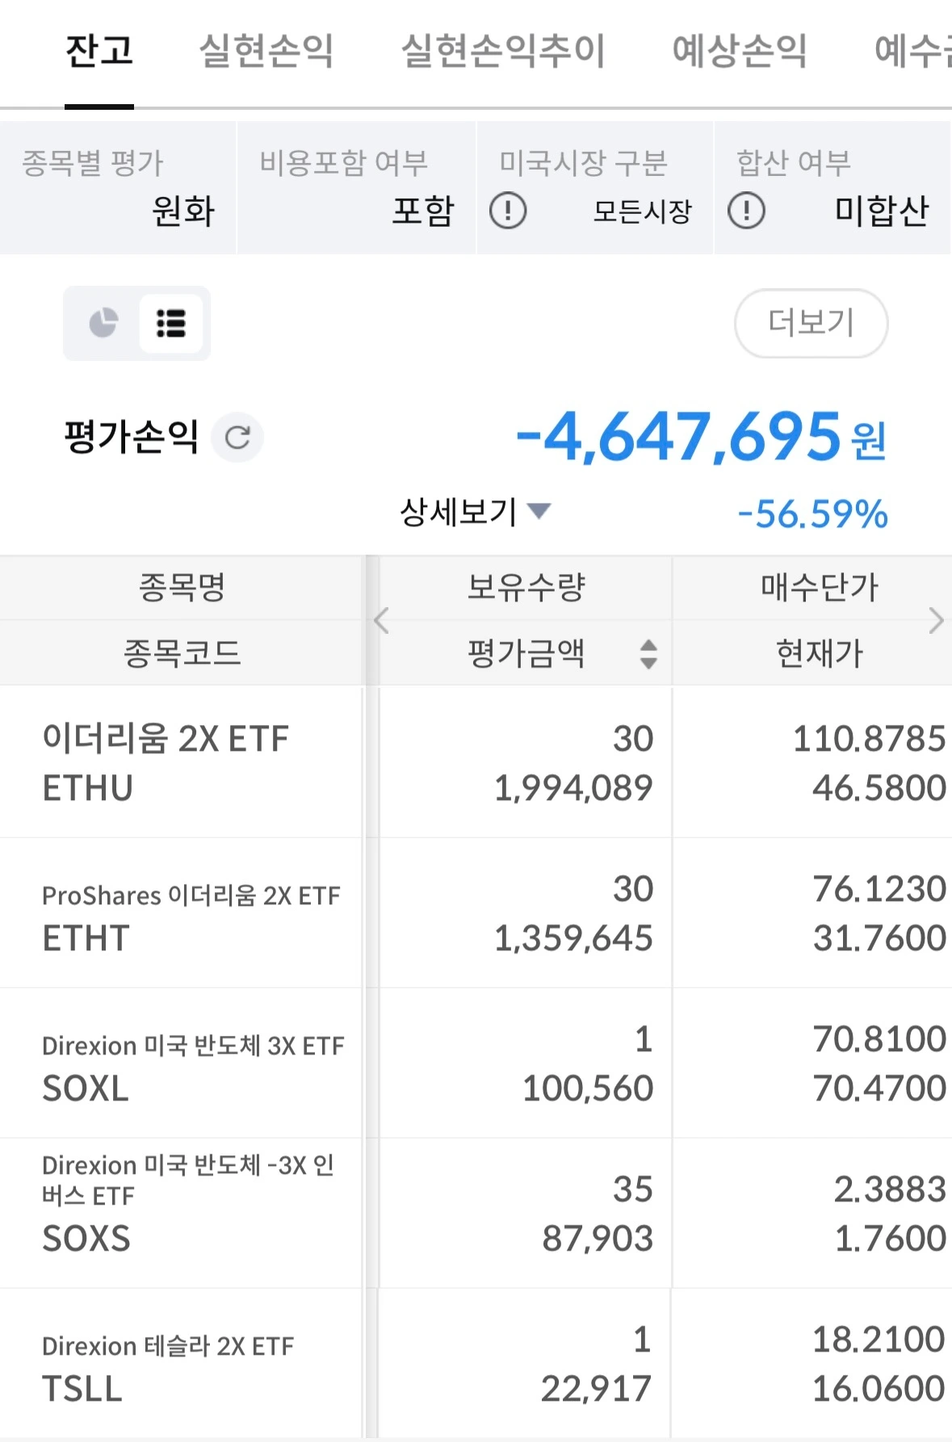This screenshot has height=1442, width=952.
Task: Tap the 더보기 button
Action: point(811,323)
